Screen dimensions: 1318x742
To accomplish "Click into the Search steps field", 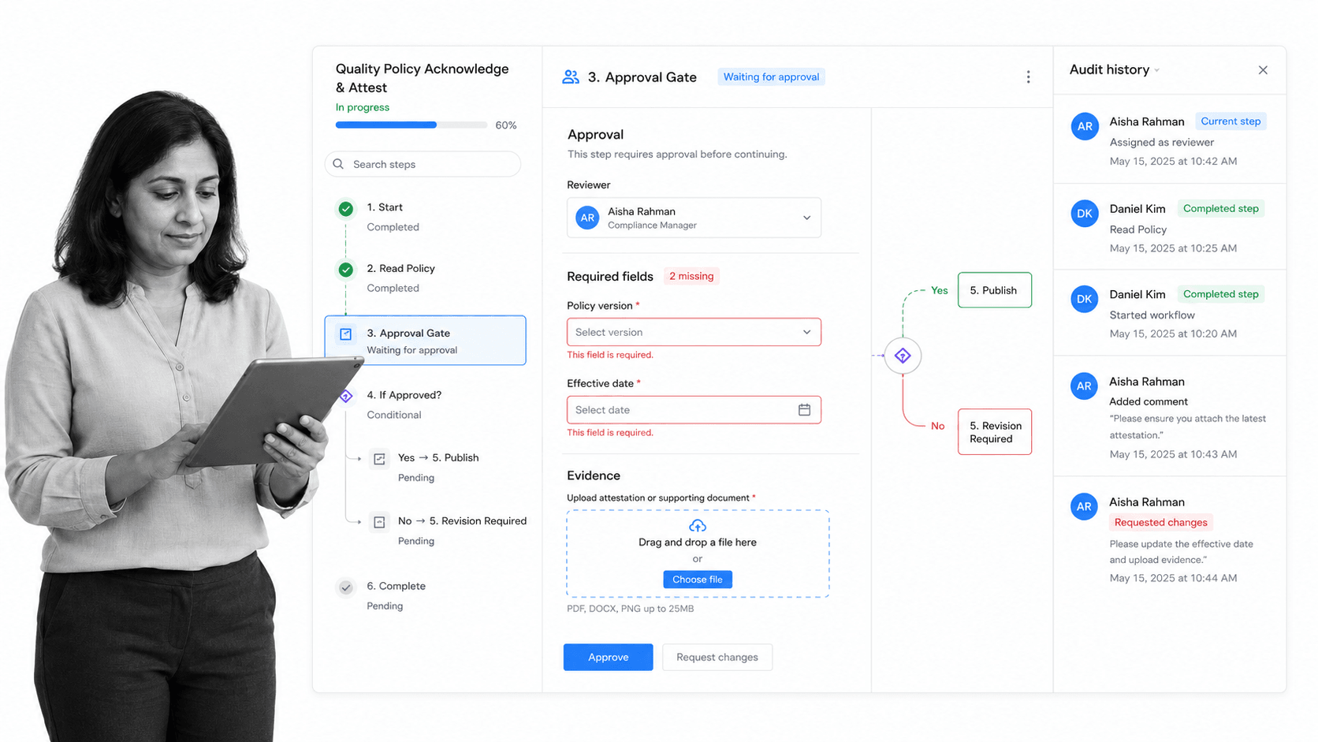I will click(x=423, y=164).
